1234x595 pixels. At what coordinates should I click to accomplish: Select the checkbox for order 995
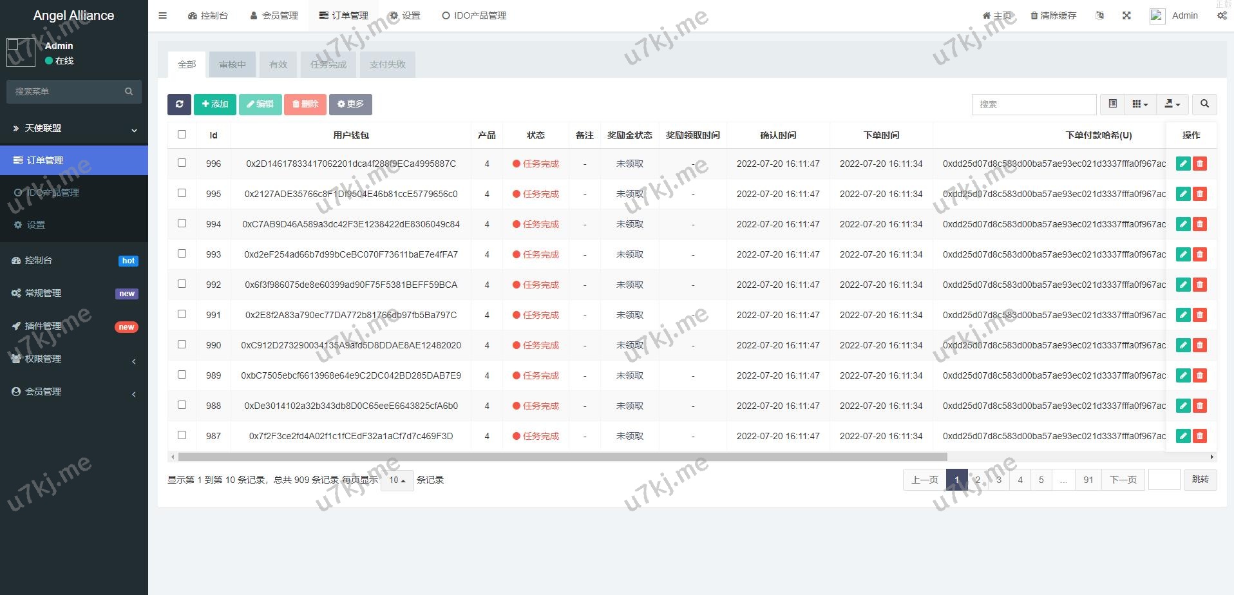tap(182, 193)
